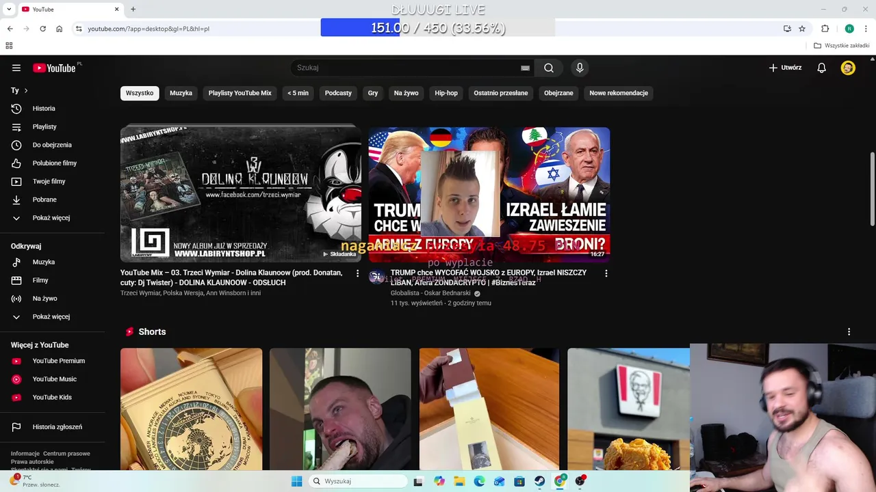Open Steam from the taskbar
Screen dimensions: 876x492
click(540, 481)
